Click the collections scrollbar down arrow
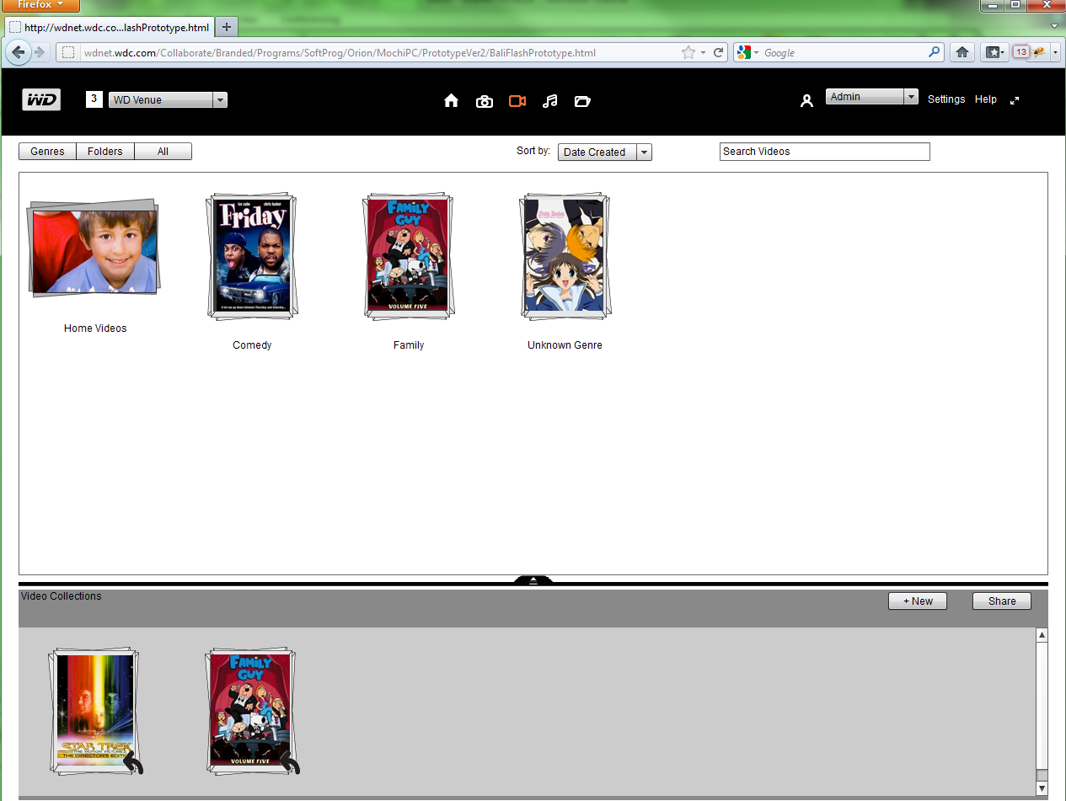Viewport: 1066px width, 801px height. [1042, 788]
